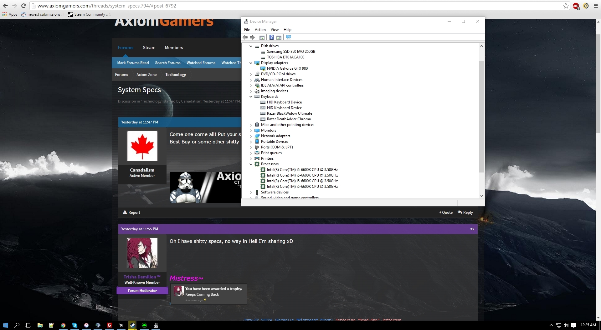Collapse the Keyboards category

251,97
